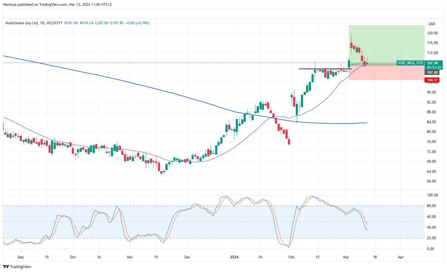Click the red stop-loss zone
Screen dimensions: 447x272
pos(386,73)
